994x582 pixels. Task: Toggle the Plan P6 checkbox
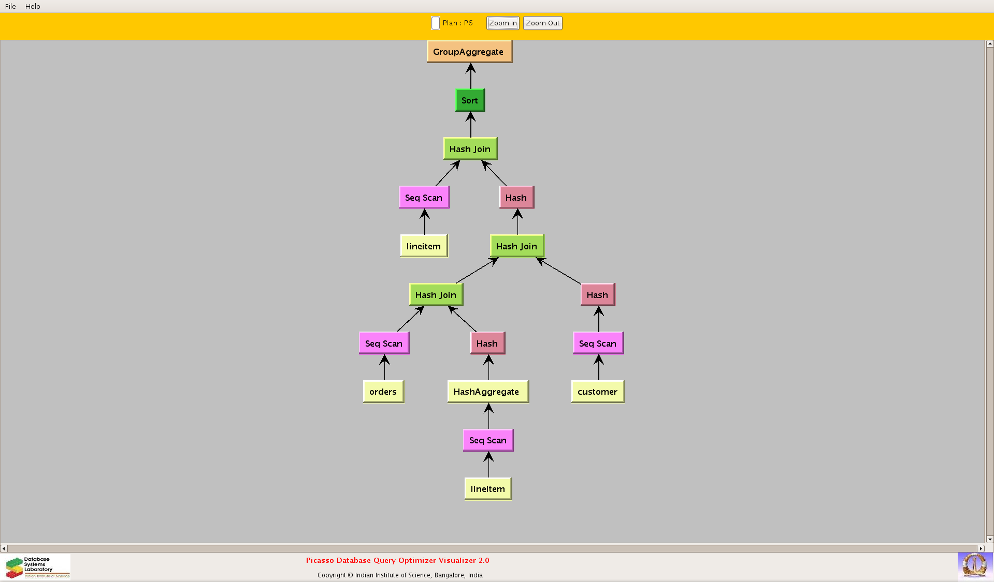click(436, 23)
